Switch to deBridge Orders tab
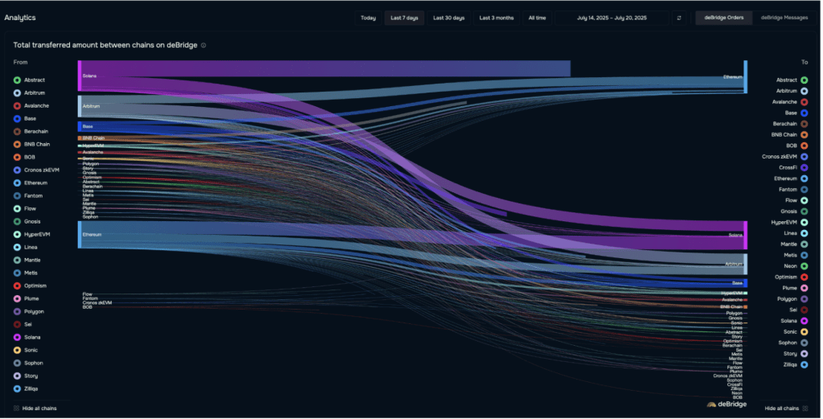The height and width of the screenshot is (419, 823). click(x=724, y=18)
